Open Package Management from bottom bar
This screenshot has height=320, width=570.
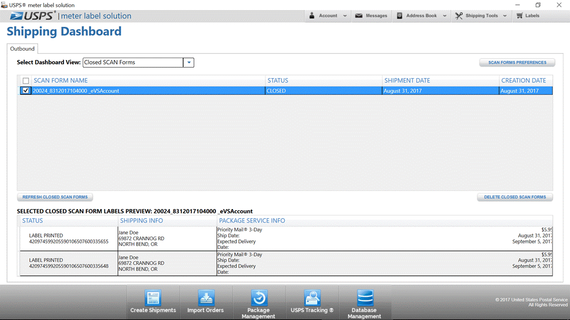tap(258, 304)
